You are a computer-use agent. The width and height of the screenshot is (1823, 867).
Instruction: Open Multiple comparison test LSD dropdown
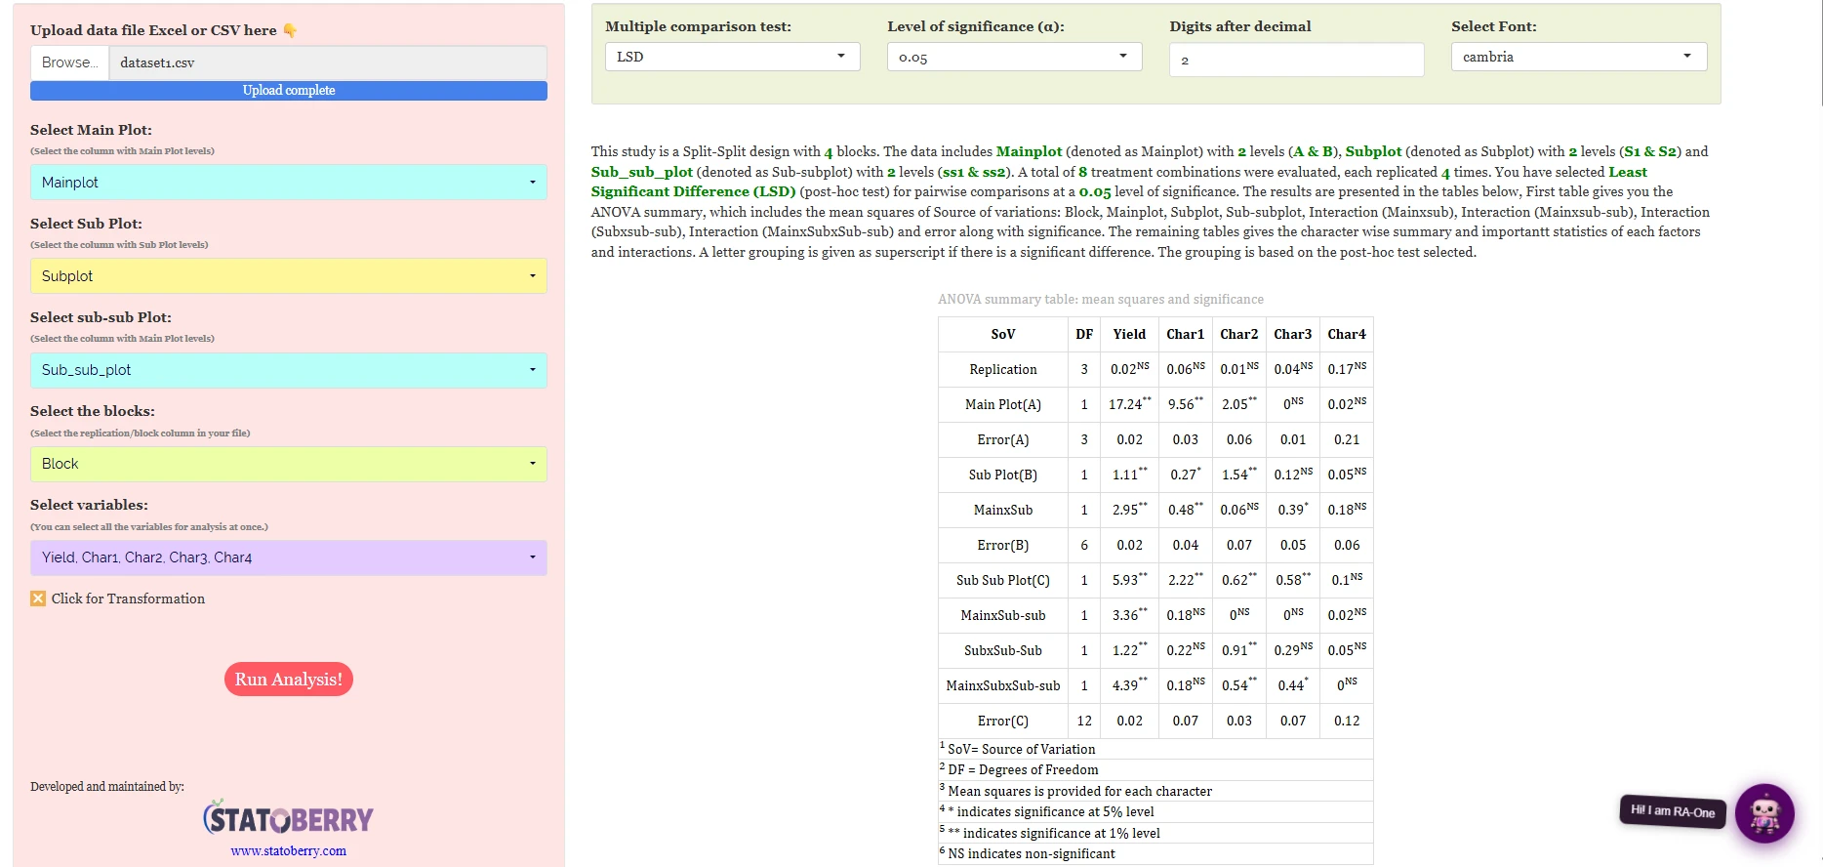tap(732, 57)
